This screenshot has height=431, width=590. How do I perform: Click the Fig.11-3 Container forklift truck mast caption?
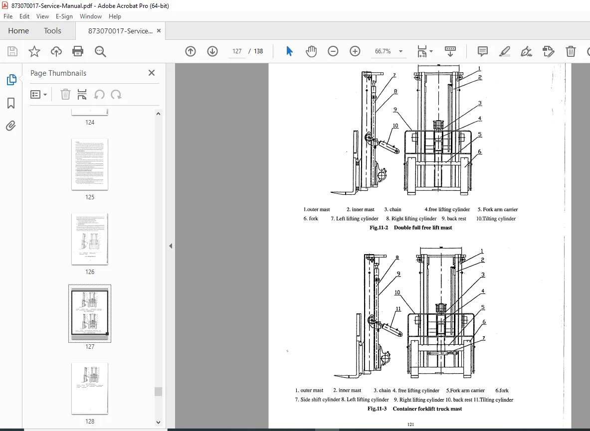click(x=414, y=409)
